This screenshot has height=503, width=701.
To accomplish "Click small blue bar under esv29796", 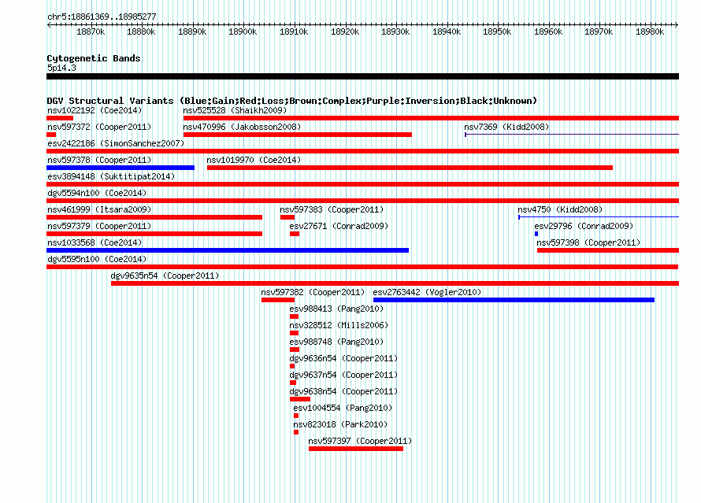I will point(536,234).
